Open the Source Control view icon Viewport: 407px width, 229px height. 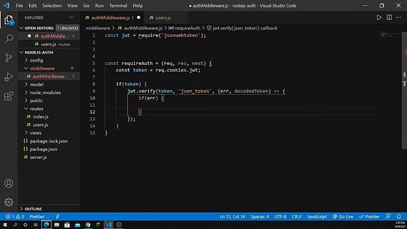[8, 58]
